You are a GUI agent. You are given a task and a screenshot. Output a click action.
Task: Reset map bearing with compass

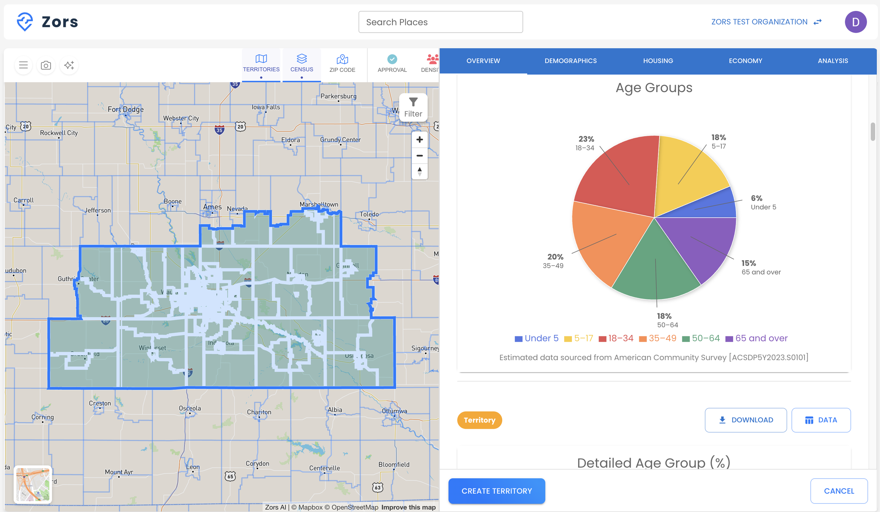(x=419, y=171)
